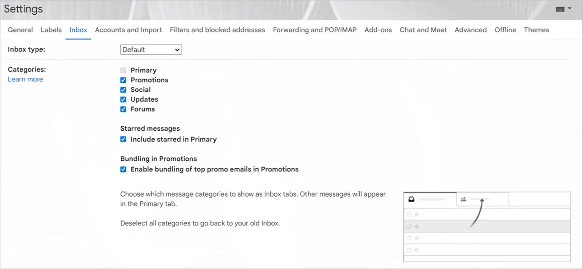Uncheck the Promotions category checkbox
The height and width of the screenshot is (269, 583).
tap(123, 80)
